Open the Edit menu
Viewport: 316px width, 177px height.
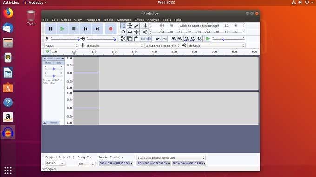click(x=55, y=20)
